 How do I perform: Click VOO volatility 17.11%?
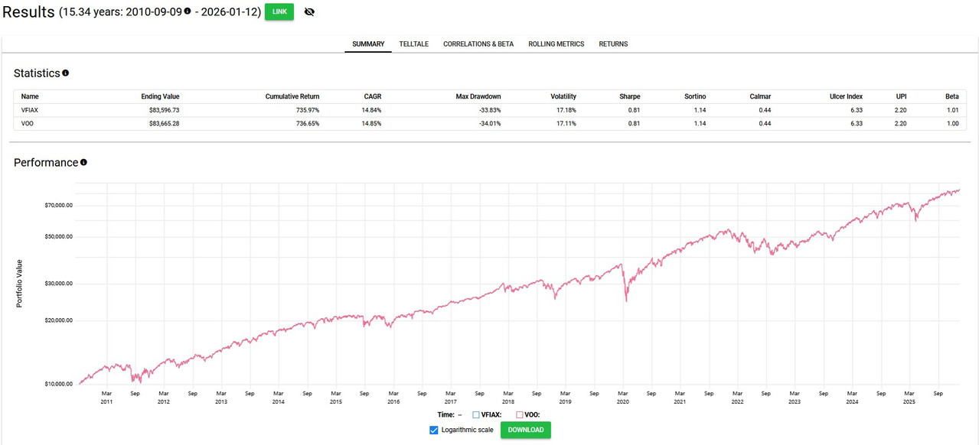coord(566,123)
